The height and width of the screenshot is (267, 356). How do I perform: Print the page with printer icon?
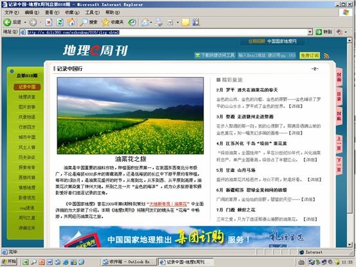(x=159, y=23)
